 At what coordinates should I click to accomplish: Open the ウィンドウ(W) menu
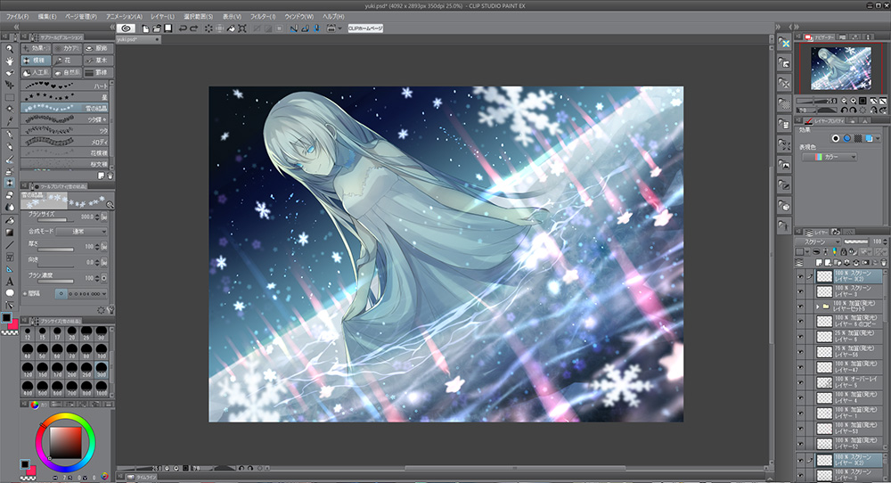pyautogui.click(x=298, y=16)
